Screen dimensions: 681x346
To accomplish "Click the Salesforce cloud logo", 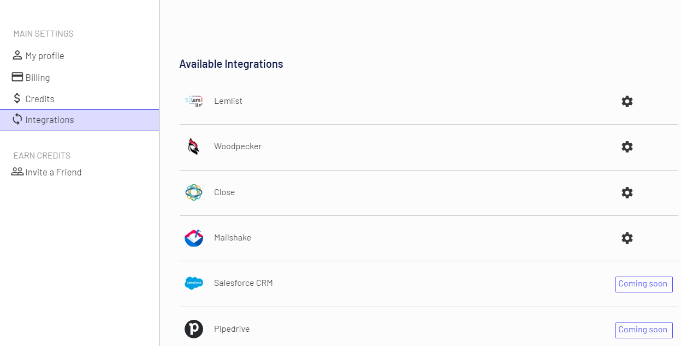I will (194, 283).
